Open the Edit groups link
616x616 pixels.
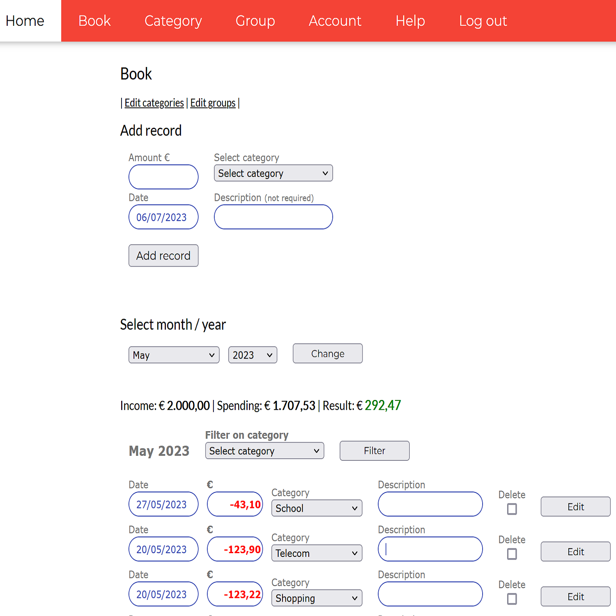tap(213, 103)
